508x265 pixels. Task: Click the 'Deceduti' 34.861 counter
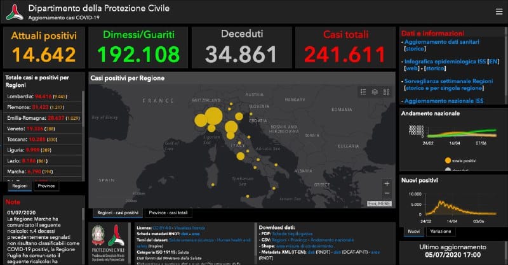[242, 48]
